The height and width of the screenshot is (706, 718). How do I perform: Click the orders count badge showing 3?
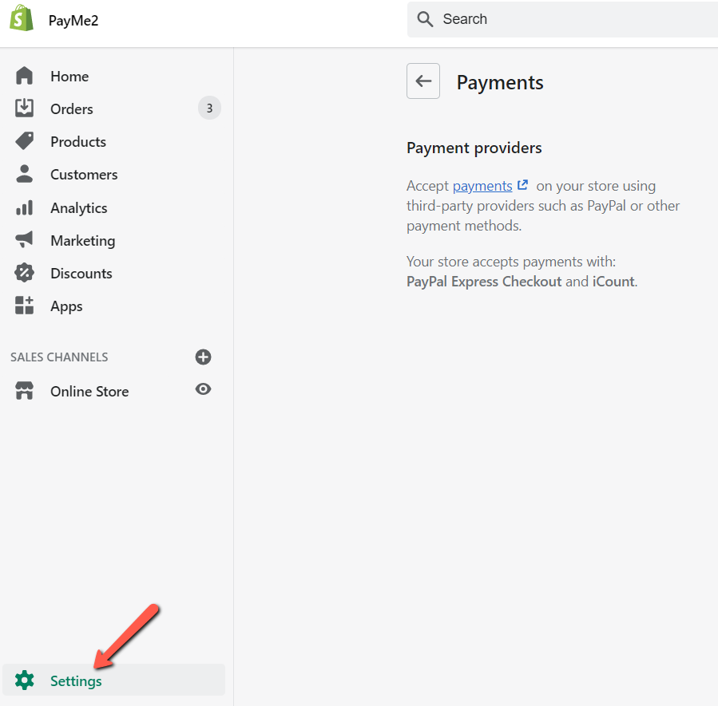coord(209,108)
